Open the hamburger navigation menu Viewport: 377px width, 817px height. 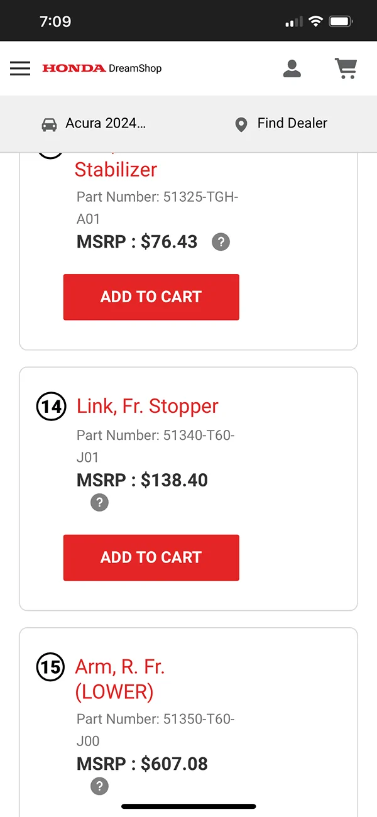(20, 69)
